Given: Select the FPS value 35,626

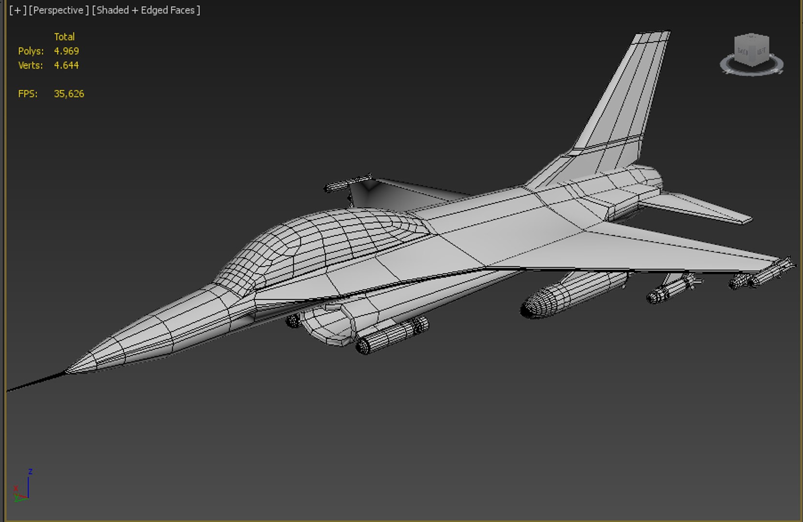Looking at the screenshot, I should (69, 94).
